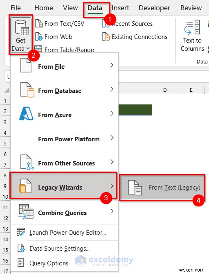Select the From Azure menu label
This screenshot has width=209, height=274.
55,115
